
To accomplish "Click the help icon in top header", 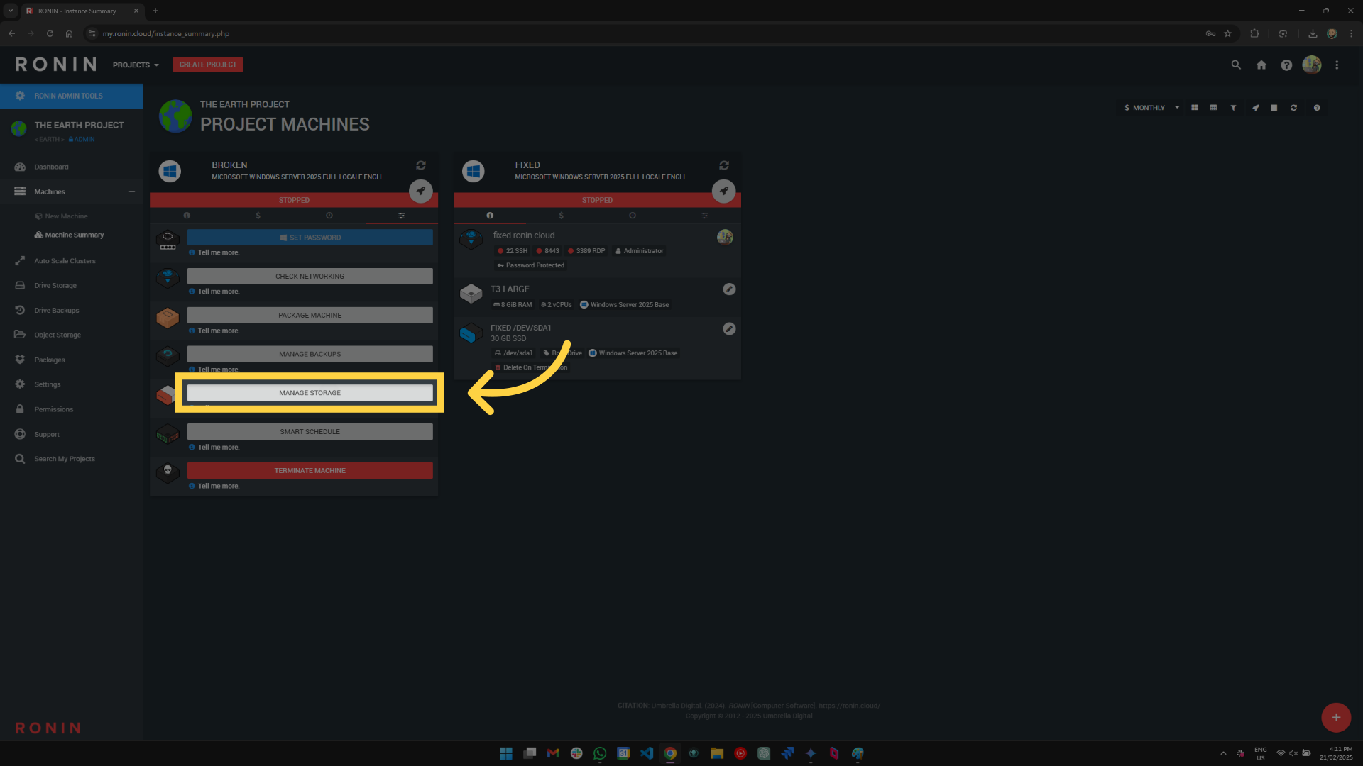I will click(1286, 65).
